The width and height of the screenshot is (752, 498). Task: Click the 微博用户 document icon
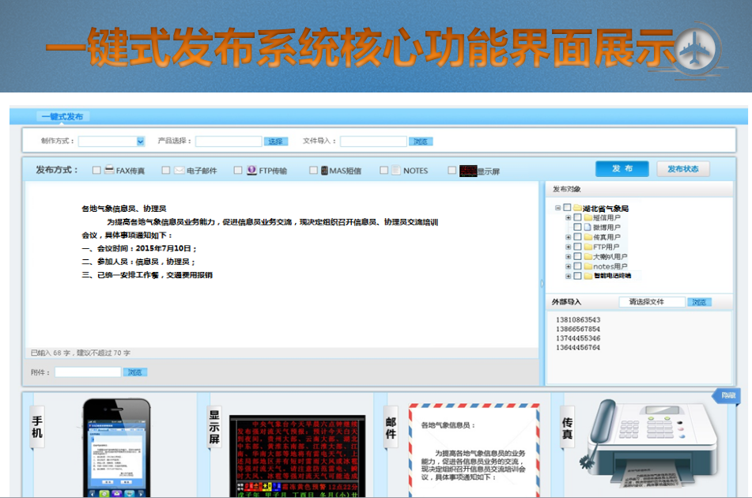coord(588,228)
